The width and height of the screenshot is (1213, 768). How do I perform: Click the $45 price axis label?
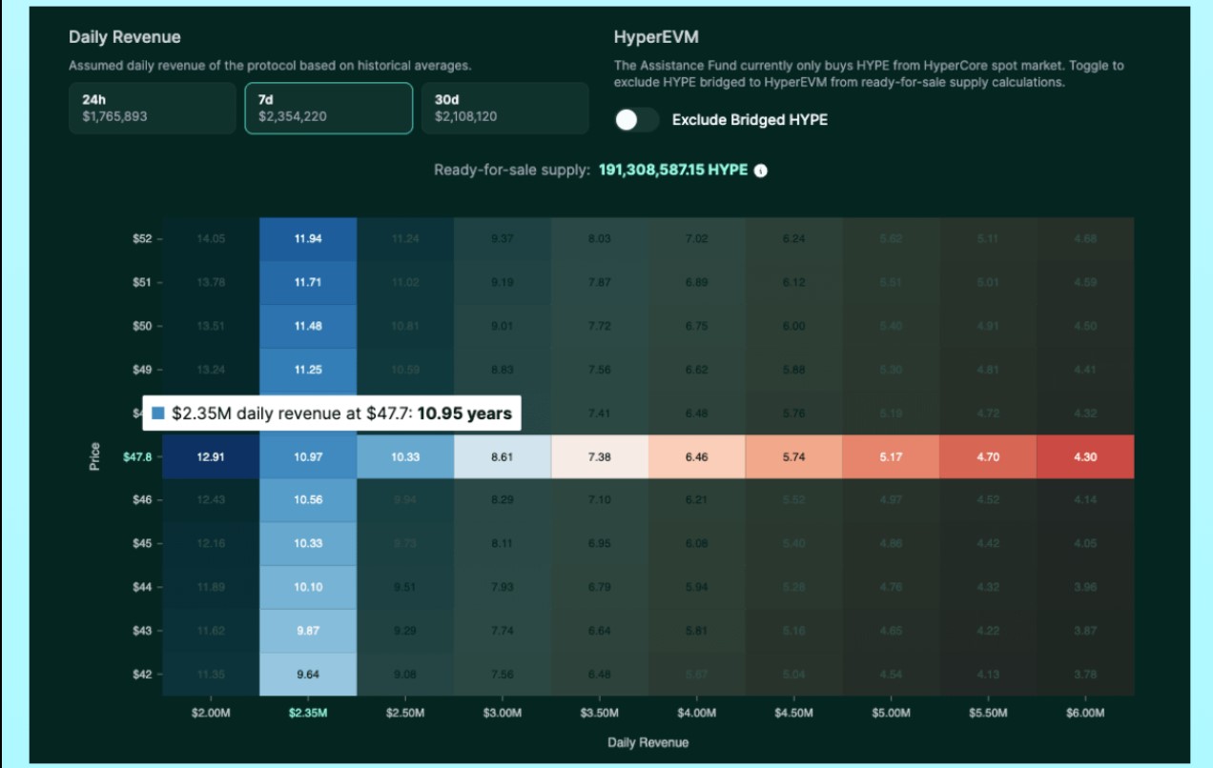pos(142,544)
